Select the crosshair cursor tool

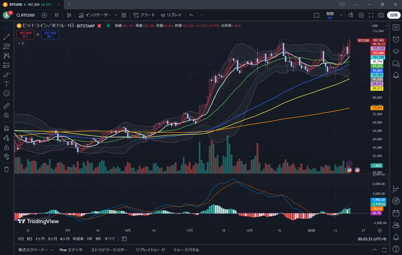(x=6, y=27)
